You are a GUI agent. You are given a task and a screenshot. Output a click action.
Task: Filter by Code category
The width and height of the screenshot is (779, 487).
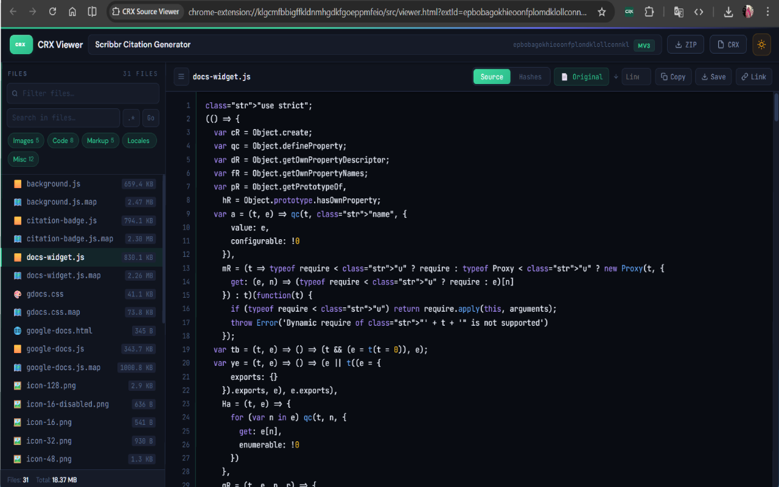[63, 141]
